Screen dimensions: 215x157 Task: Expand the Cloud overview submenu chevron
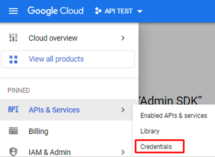[123, 38]
